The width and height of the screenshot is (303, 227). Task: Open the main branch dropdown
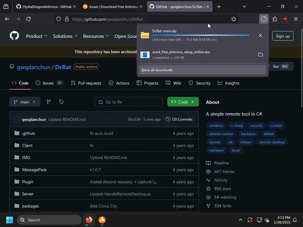(x=25, y=102)
